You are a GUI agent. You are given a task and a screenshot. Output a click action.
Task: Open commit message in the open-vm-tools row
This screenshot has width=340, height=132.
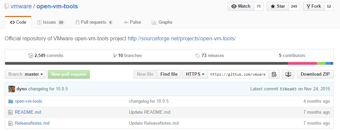coord(149,101)
